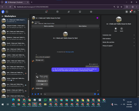This screenshot has height=111, width=139.
Task: Open View buyer profile link
Action: [69, 52]
